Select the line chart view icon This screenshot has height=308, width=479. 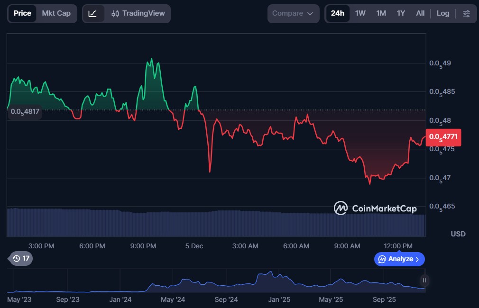(x=93, y=14)
